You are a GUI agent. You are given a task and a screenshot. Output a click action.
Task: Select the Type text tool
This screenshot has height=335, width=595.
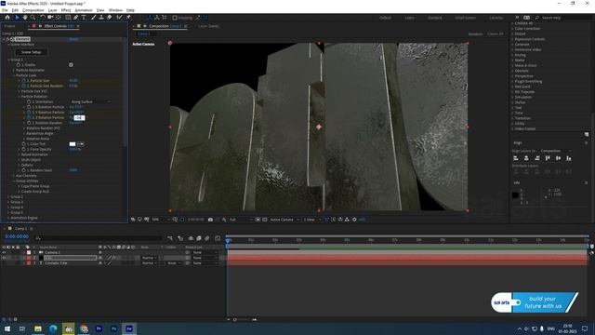pos(84,18)
